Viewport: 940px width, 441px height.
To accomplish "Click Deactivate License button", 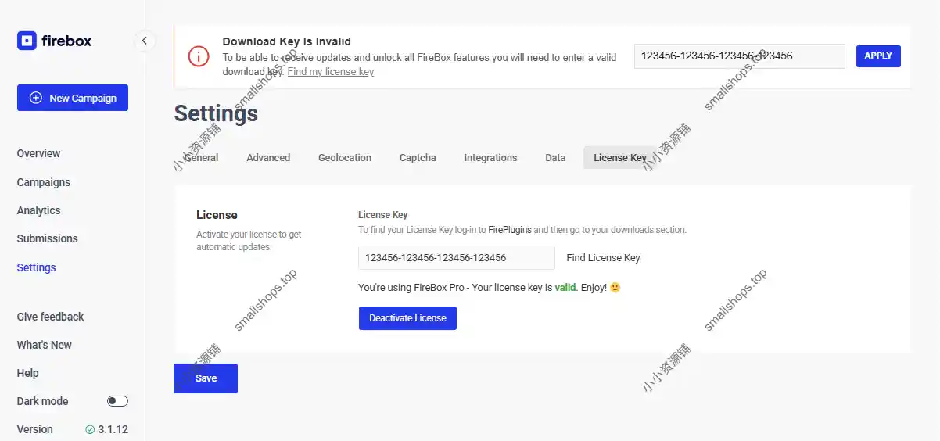I will point(407,318).
